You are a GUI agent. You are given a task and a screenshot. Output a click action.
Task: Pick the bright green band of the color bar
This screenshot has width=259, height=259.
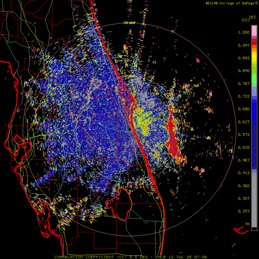click(x=254, y=78)
